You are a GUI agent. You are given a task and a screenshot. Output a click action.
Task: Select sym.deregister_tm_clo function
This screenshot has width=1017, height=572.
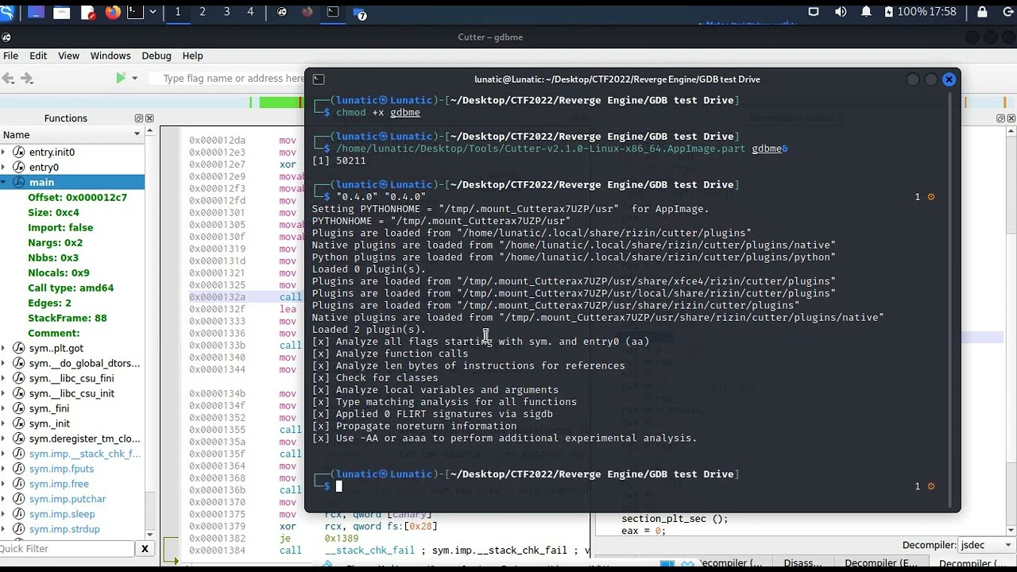84,439
